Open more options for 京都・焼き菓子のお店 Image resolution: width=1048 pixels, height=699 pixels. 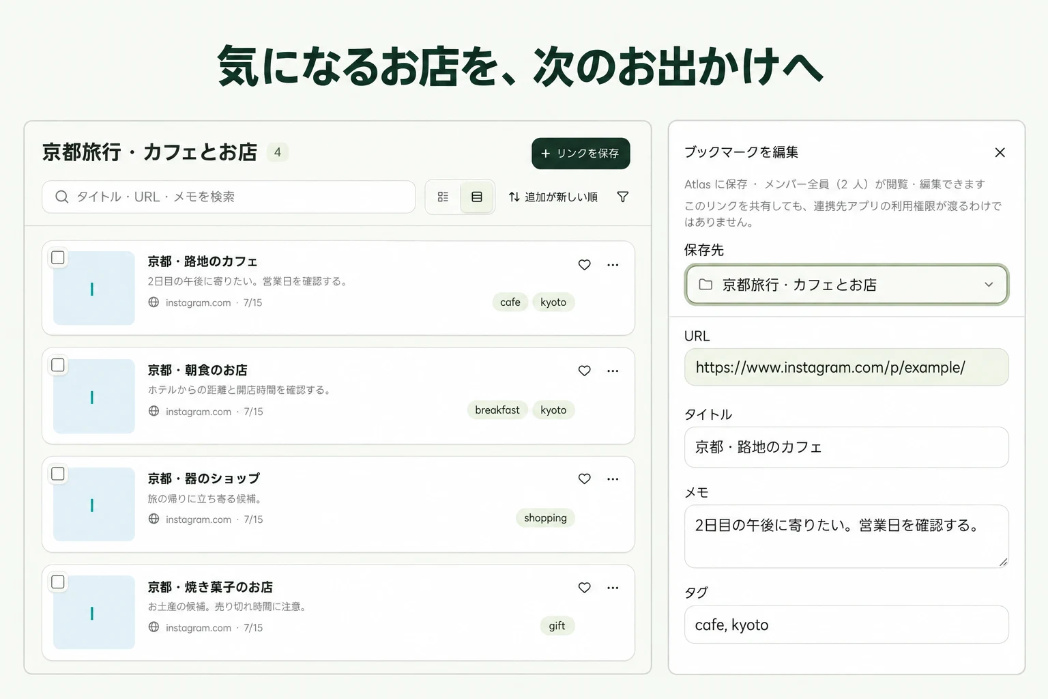point(613,587)
